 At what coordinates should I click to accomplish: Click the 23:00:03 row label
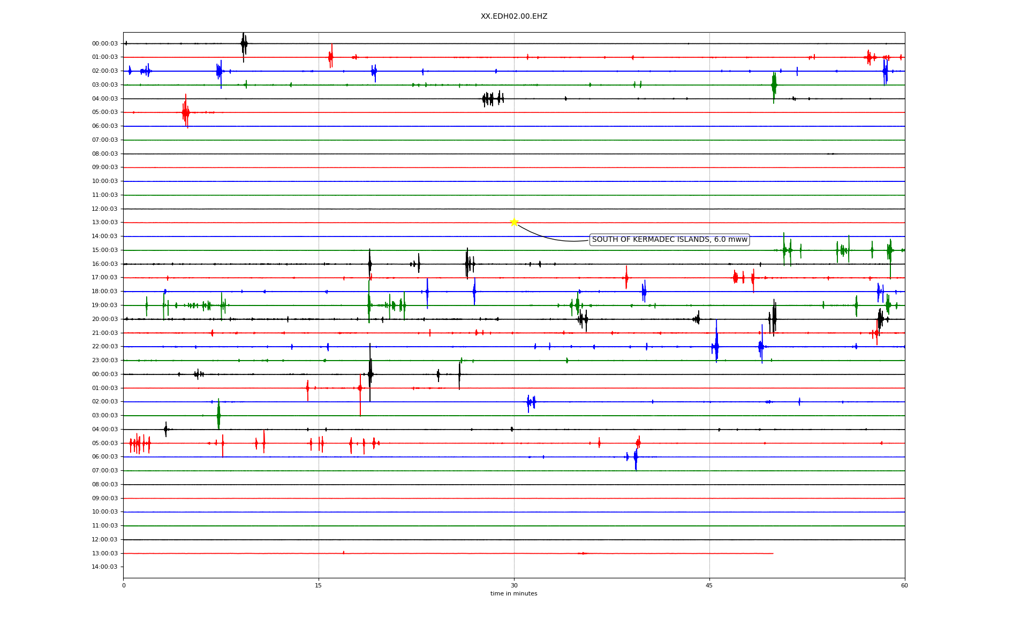[x=104, y=361]
